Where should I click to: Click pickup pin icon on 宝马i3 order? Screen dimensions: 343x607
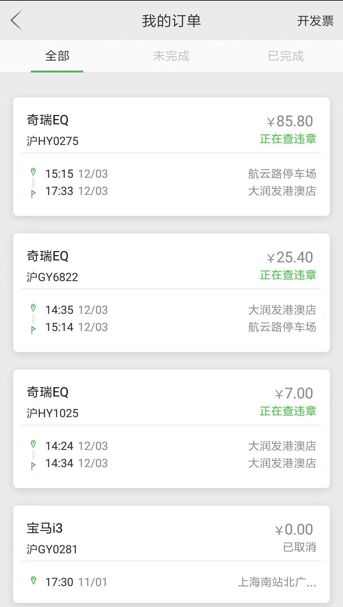33,581
